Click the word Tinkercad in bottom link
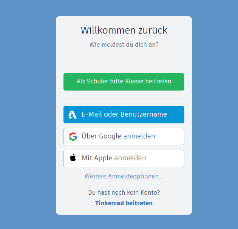The width and height of the screenshot is (238, 229). point(109,203)
